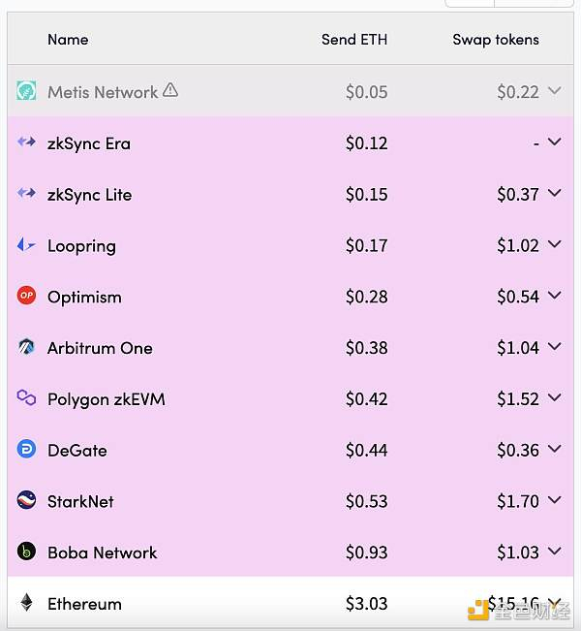
Task: Click the Metis Network logo icon
Action: 26,92
